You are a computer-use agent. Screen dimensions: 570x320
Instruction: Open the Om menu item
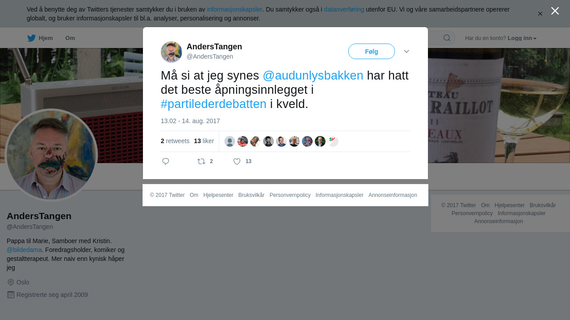tap(70, 38)
